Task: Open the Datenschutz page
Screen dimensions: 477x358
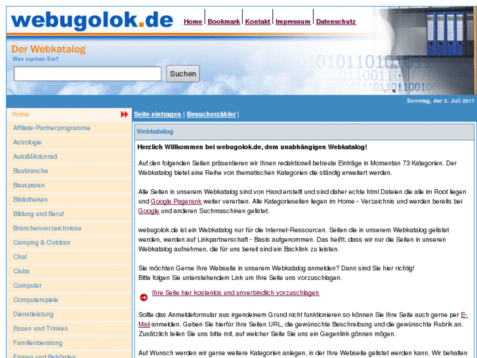Action: [x=336, y=22]
